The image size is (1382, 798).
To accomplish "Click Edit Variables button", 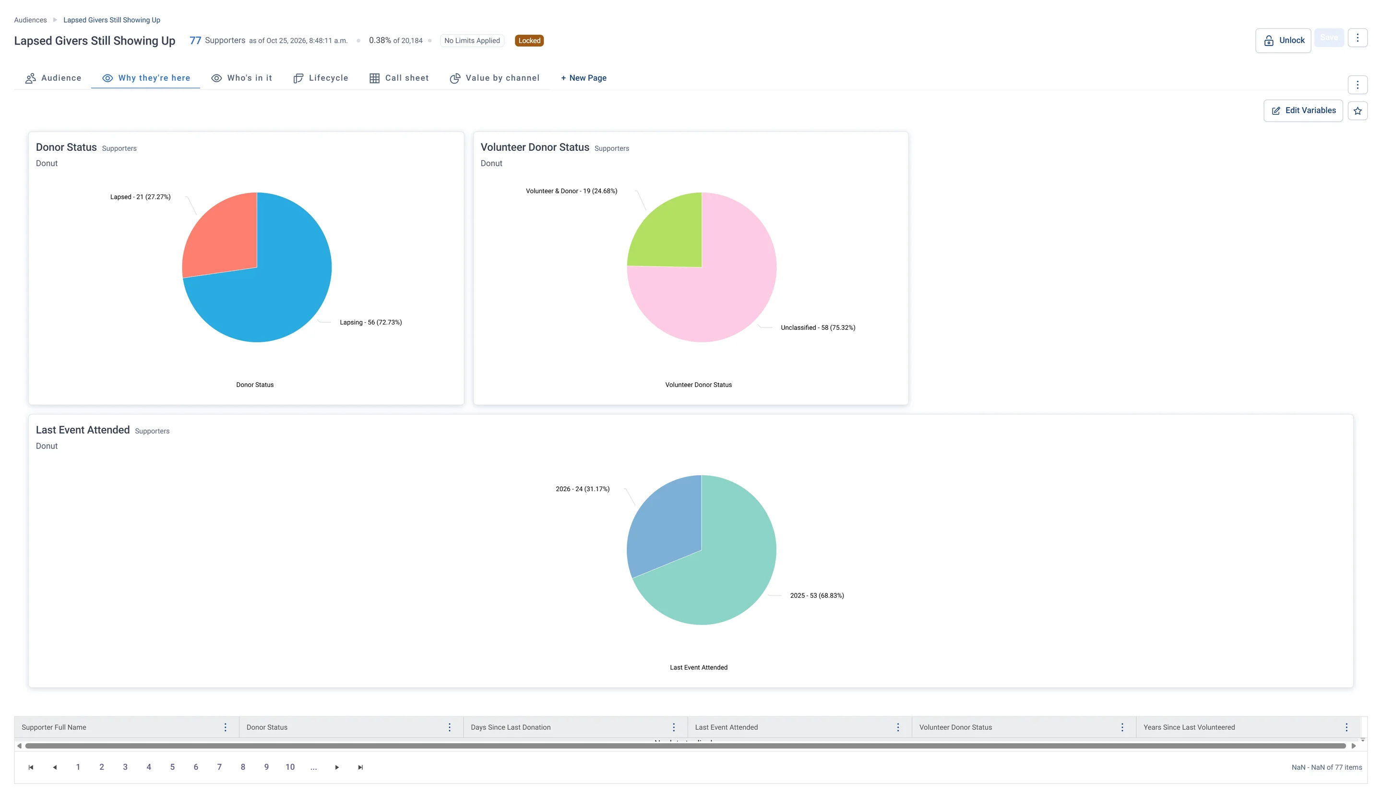I will point(1302,111).
